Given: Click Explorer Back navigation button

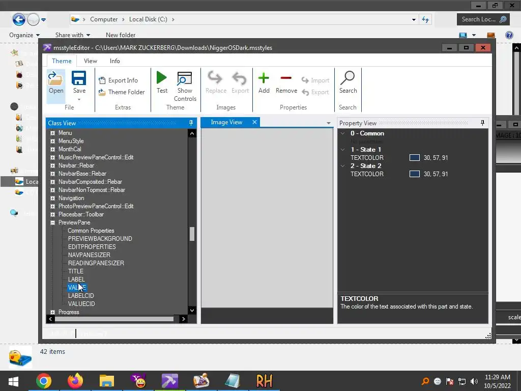Looking at the screenshot, I should click(x=19, y=19).
